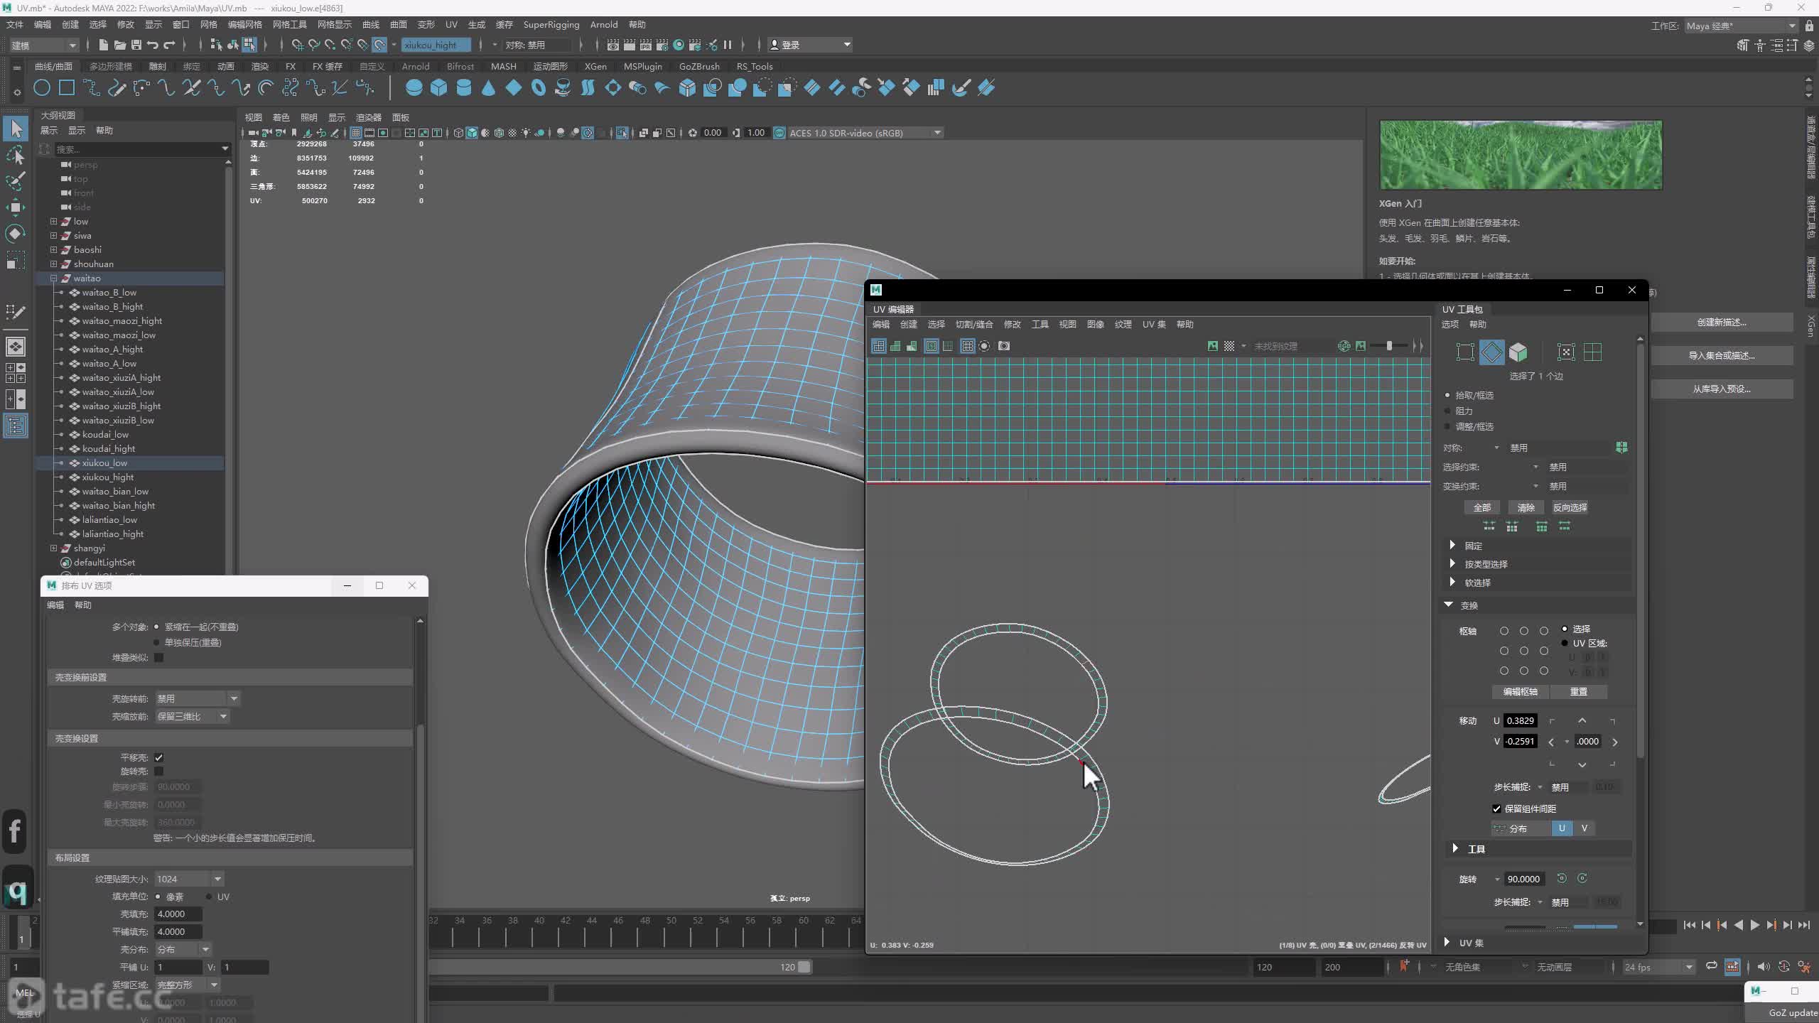Open the 切割/缝合 menu in UV Editor
Viewport: 1819px width, 1023px height.
tap(973, 324)
